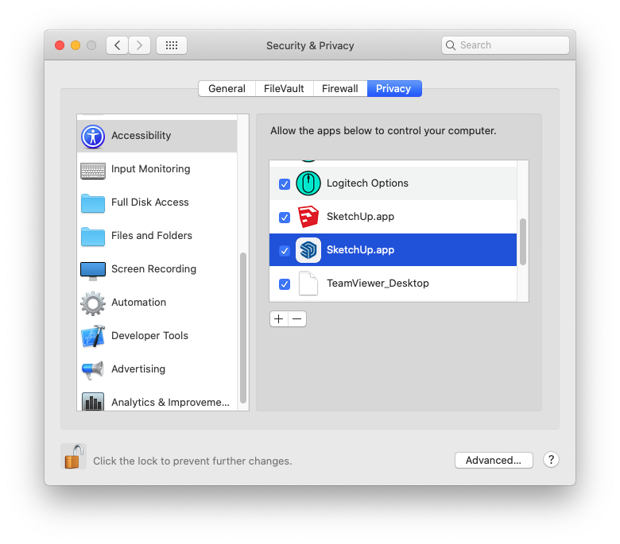The width and height of the screenshot is (620, 544).
Task: Click the Logitech Options mouse icon
Action: click(308, 183)
